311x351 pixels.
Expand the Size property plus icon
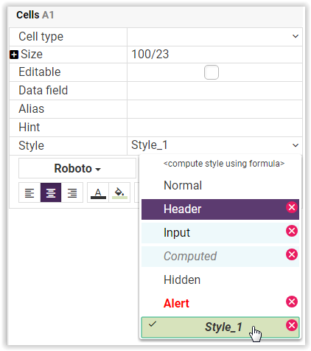pos(14,55)
